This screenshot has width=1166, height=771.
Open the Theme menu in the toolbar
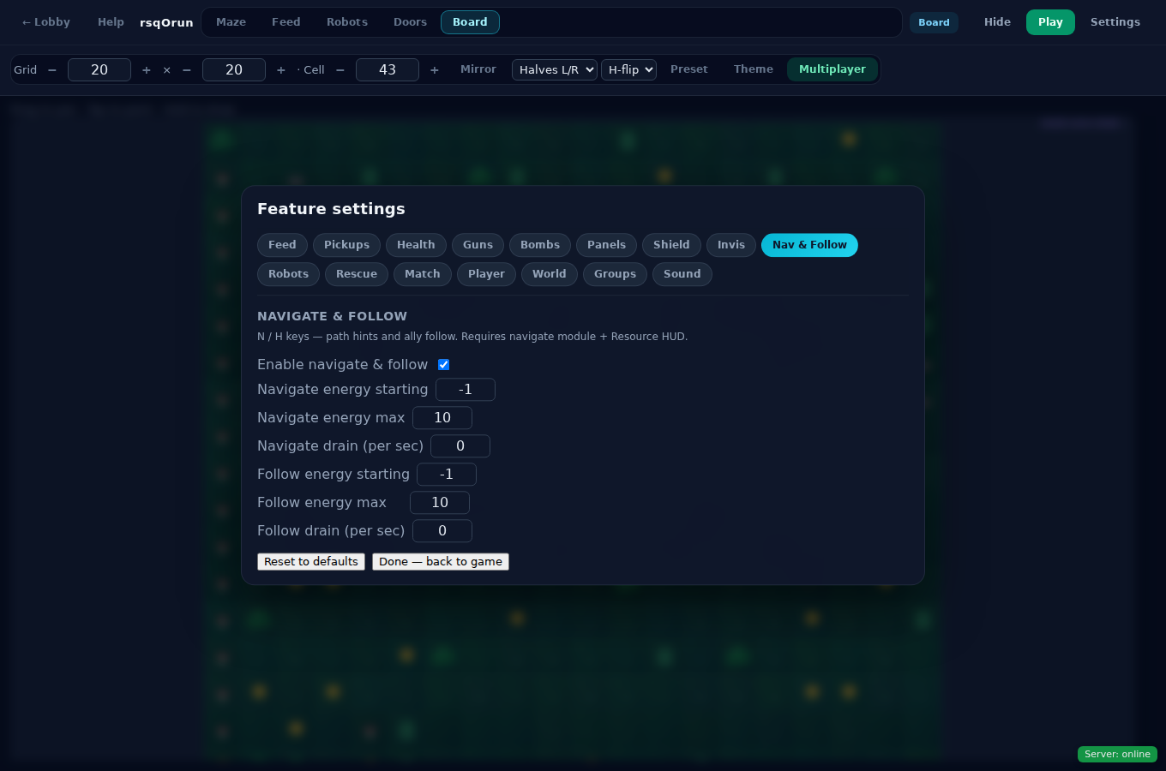754,69
